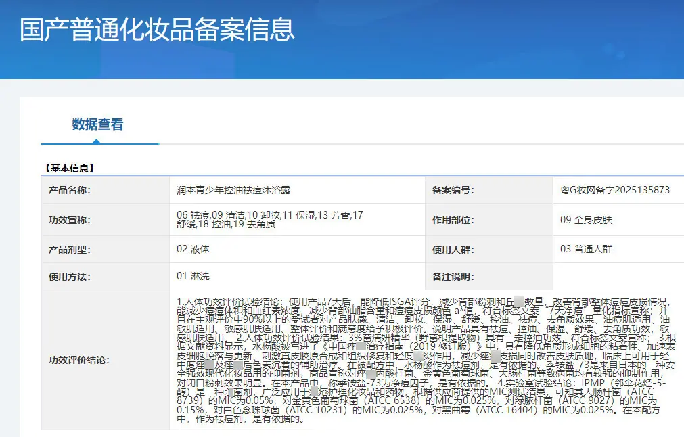Viewport: 684px width, 437px height.
Task: Select the 数据查看 tab
Action: pos(97,124)
